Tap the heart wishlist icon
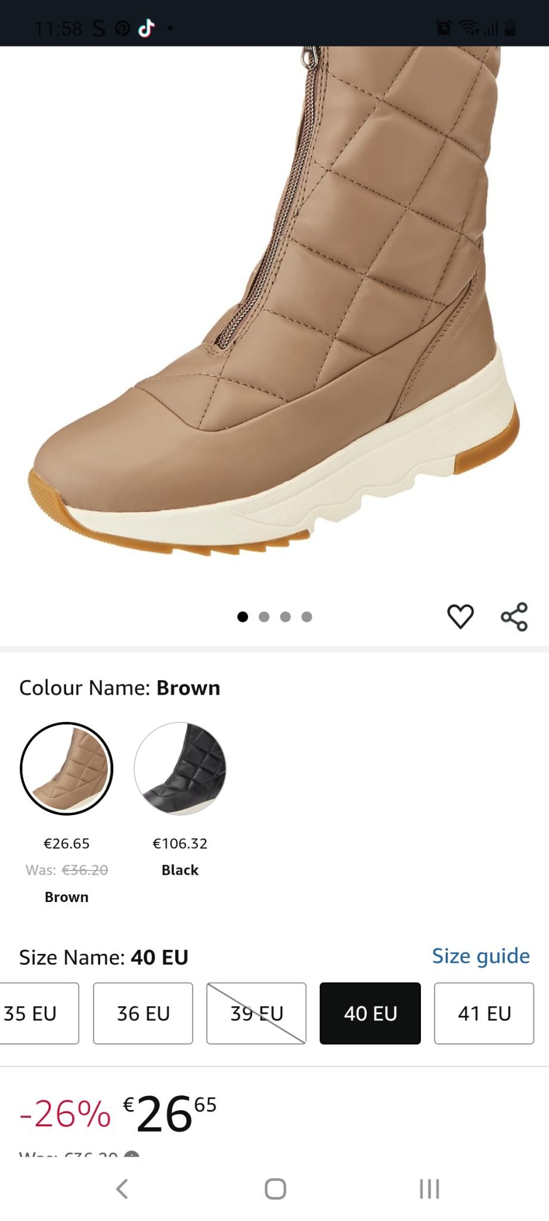Viewport: 549px width, 1221px height. (x=460, y=616)
